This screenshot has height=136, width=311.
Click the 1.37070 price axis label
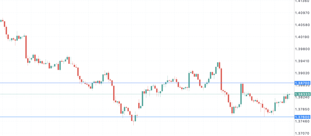(302, 133)
